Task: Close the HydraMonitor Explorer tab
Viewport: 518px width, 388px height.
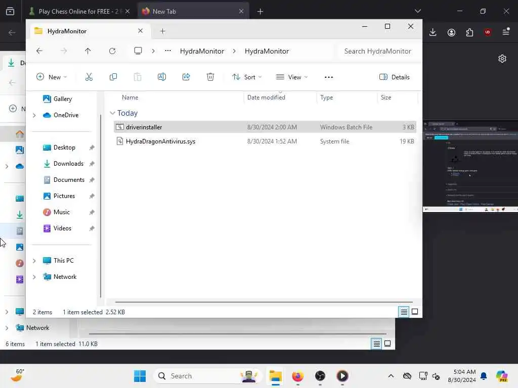Action: pos(141,31)
